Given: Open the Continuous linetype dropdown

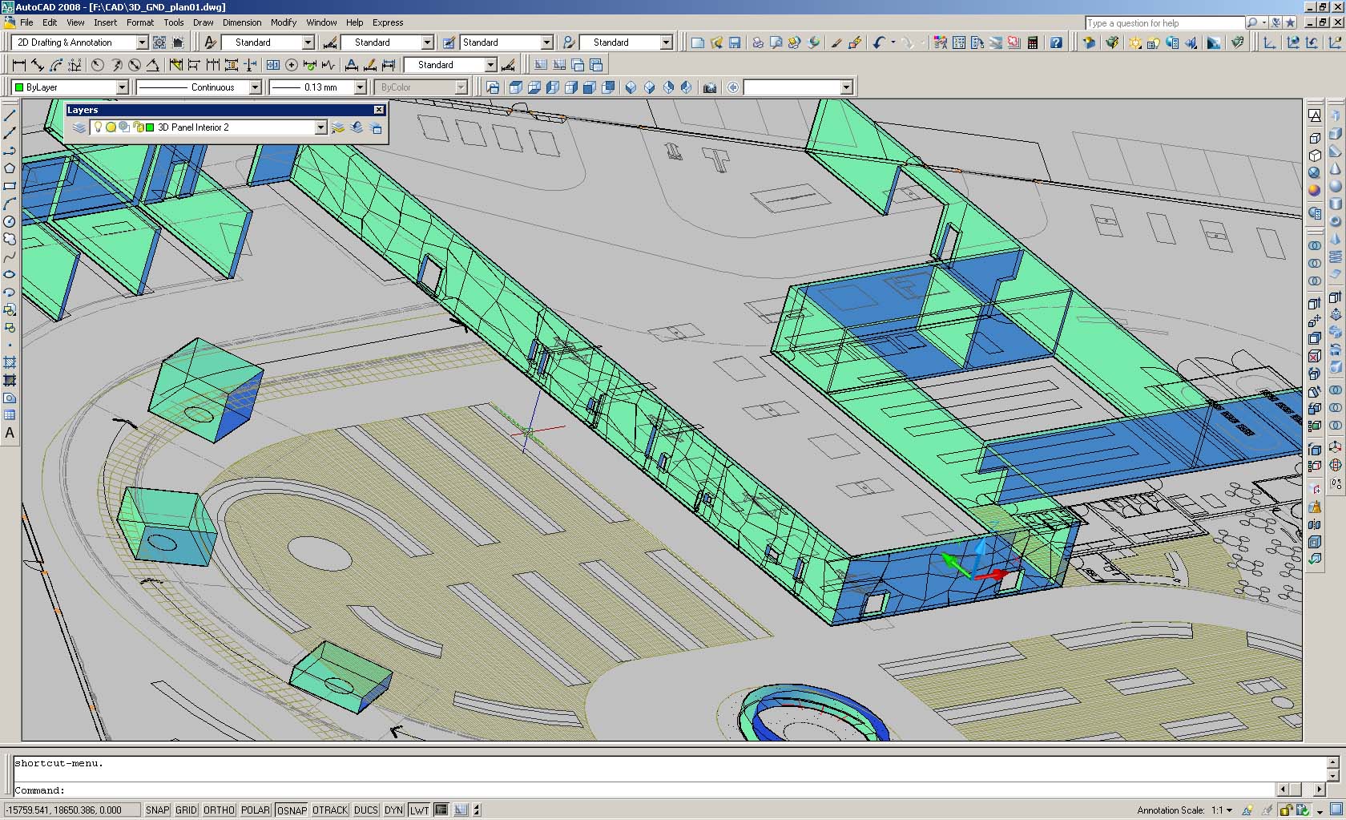Looking at the screenshot, I should tap(255, 87).
